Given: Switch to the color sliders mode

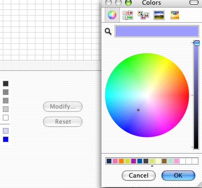Looking at the screenshot, I should [x=128, y=15].
